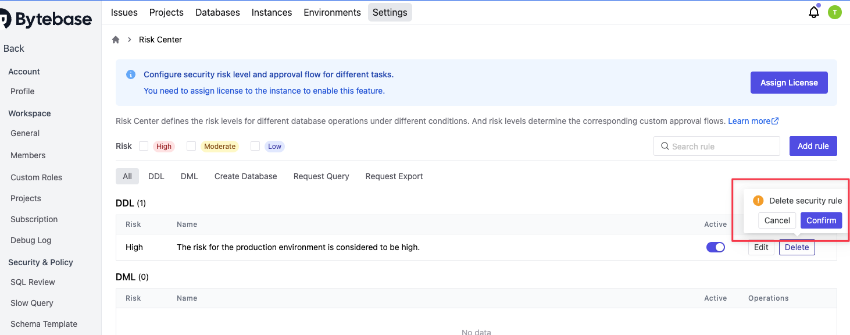
Task: Open SQL Review in the sidebar
Action: coord(33,281)
